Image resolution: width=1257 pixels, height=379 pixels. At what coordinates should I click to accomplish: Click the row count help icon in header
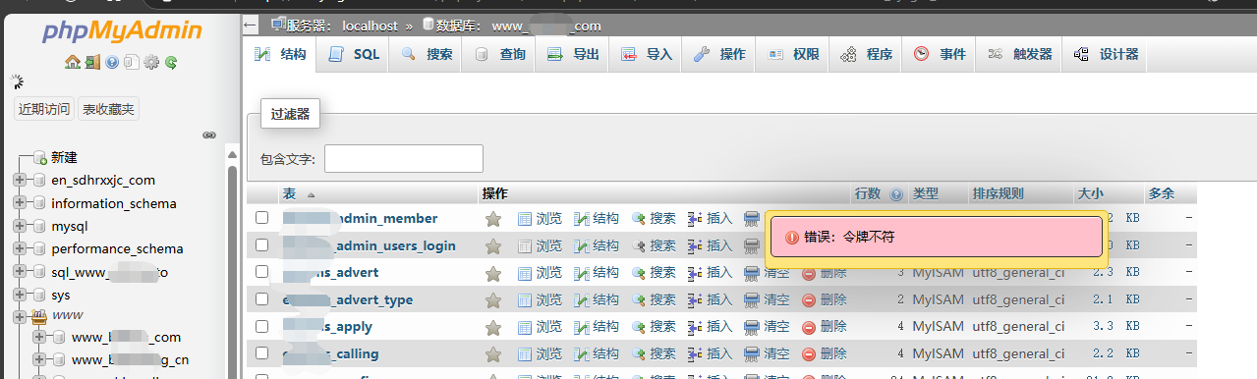pyautogui.click(x=895, y=194)
